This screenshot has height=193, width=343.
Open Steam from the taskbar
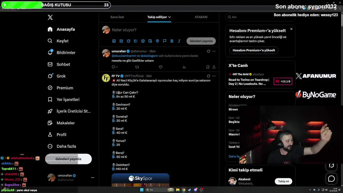pos(189,190)
